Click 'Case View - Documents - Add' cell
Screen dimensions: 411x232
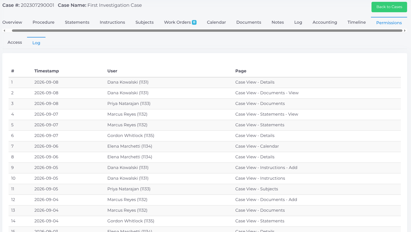[x=266, y=200]
